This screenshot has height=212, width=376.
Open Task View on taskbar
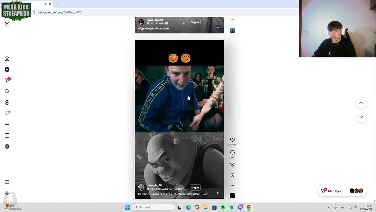click(x=179, y=208)
